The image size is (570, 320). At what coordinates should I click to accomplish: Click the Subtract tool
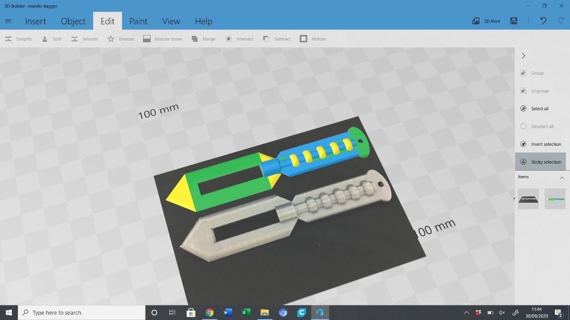pyautogui.click(x=277, y=39)
